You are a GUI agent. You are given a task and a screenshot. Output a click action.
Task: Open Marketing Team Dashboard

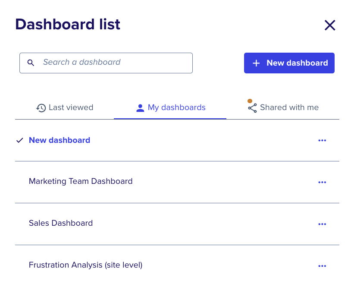click(x=81, y=181)
